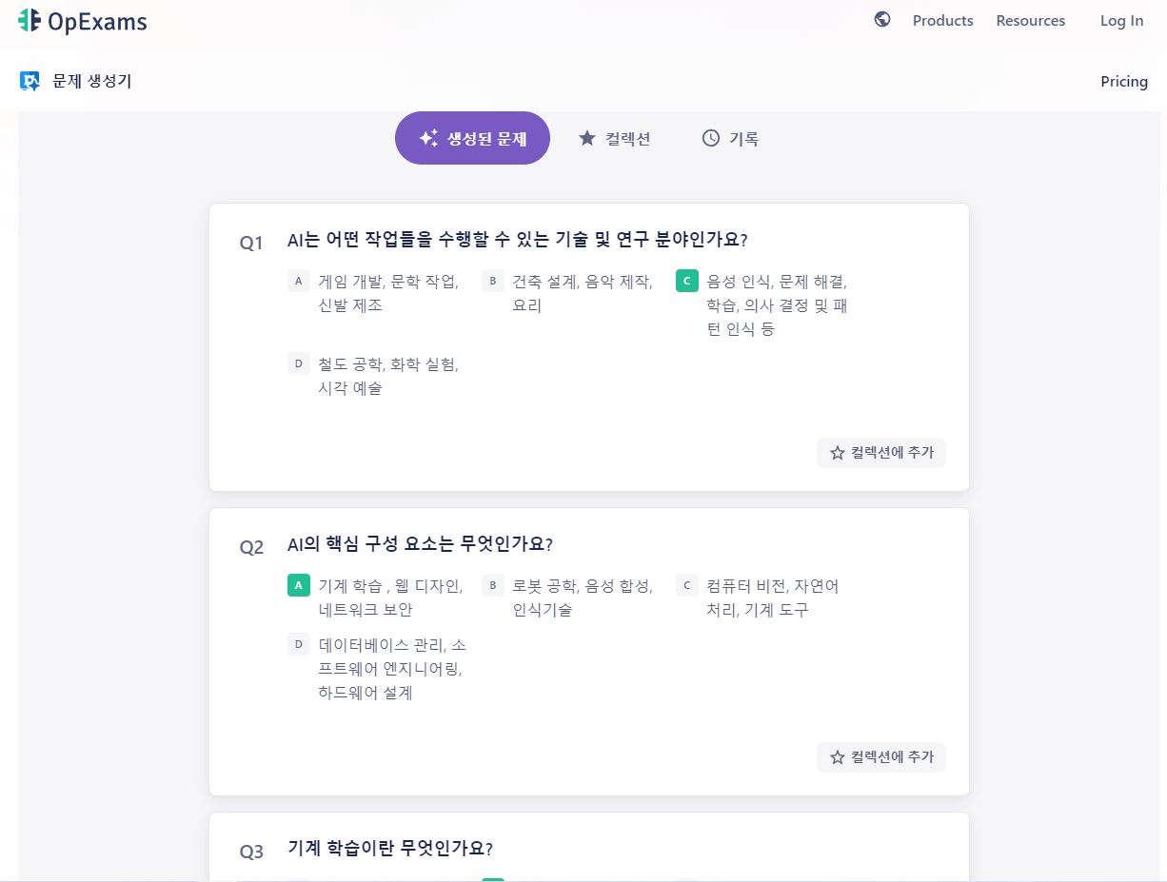Viewport: 1167px width, 882px height.
Task: Click the Q1 question number label
Action: [251, 243]
